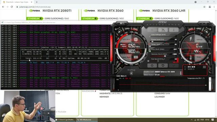Click the Power Limit value 44
217x122 pixels.
pos(176,39)
